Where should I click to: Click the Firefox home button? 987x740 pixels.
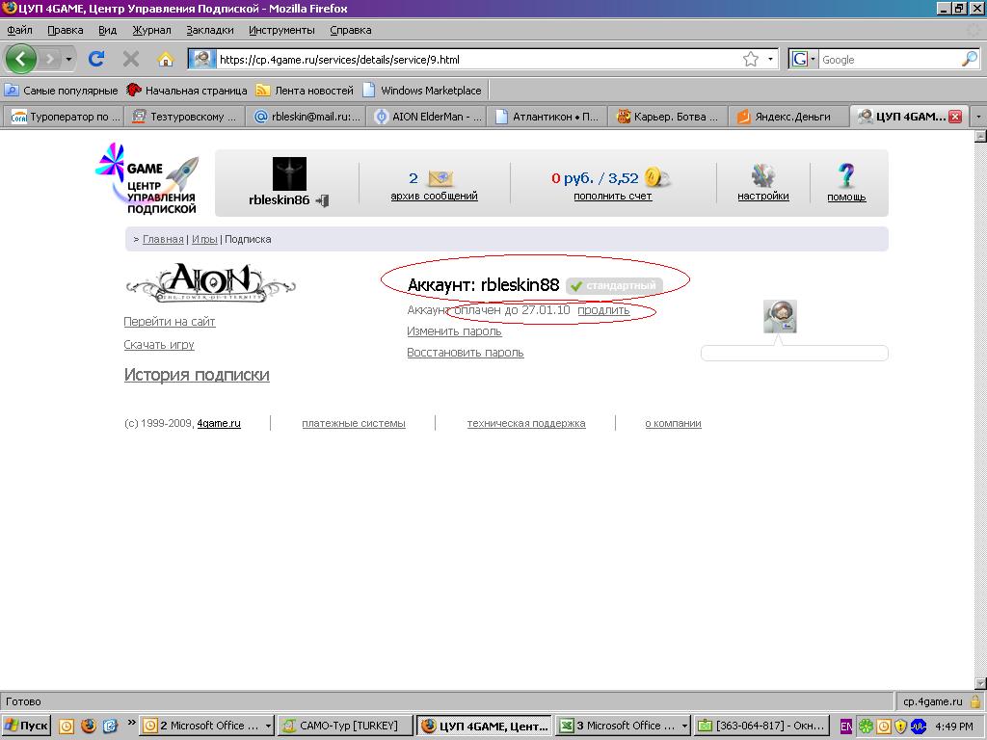coord(166,59)
